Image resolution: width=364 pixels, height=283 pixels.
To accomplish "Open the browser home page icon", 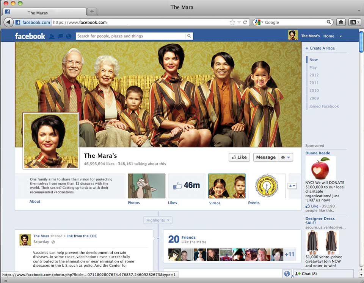I will [341, 22].
